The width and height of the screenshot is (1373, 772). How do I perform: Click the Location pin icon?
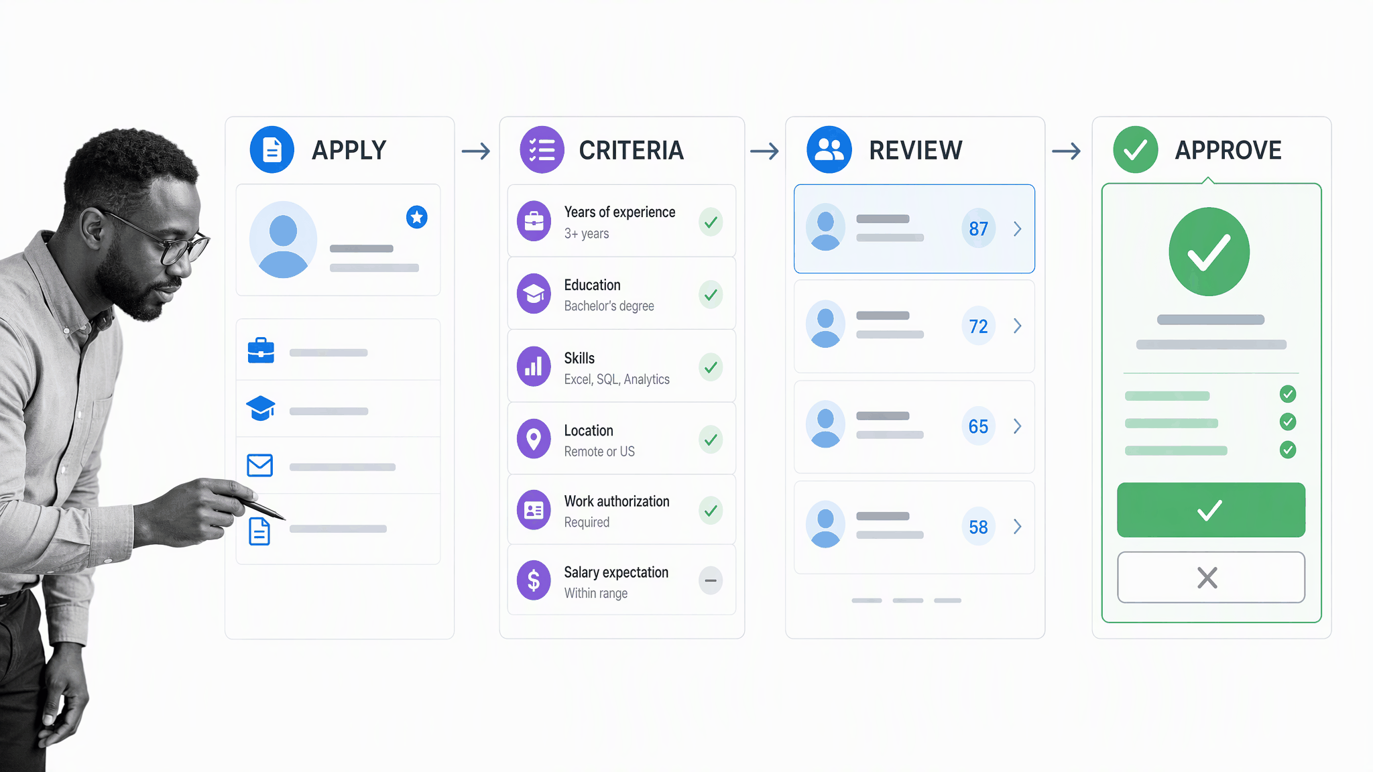point(534,440)
